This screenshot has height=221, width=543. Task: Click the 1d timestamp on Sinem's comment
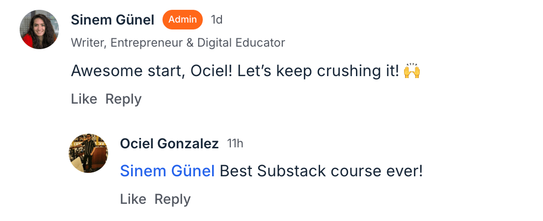click(217, 20)
